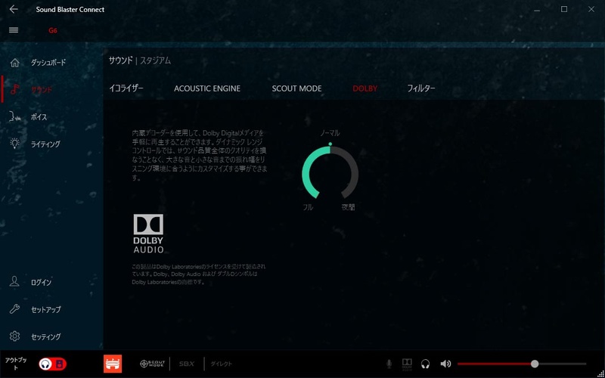Open the ボイス voice icon
The image size is (605, 378).
(14, 117)
